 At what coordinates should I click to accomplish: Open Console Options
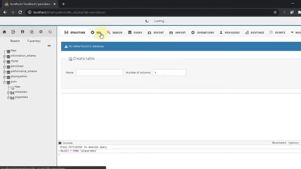pos(293,143)
